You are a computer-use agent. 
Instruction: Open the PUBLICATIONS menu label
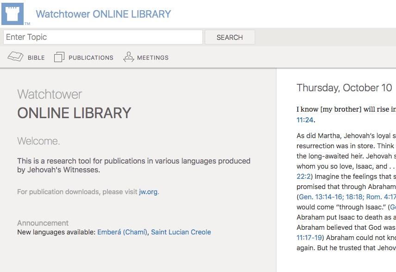point(91,58)
